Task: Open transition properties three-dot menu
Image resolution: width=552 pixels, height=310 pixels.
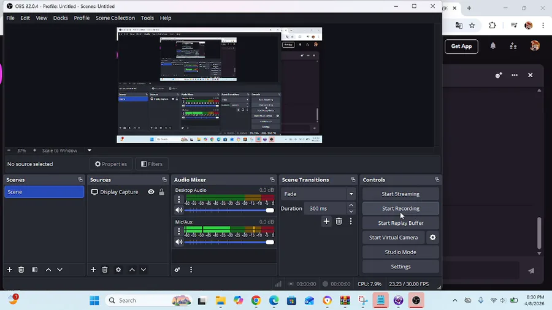Action: pyautogui.click(x=351, y=221)
